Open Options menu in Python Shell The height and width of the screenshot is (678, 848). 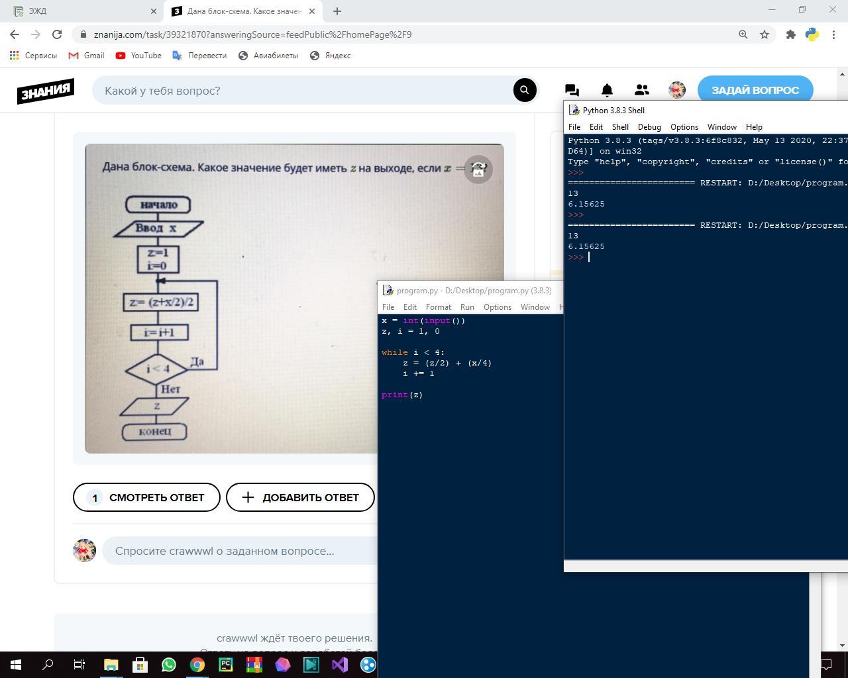(x=684, y=127)
